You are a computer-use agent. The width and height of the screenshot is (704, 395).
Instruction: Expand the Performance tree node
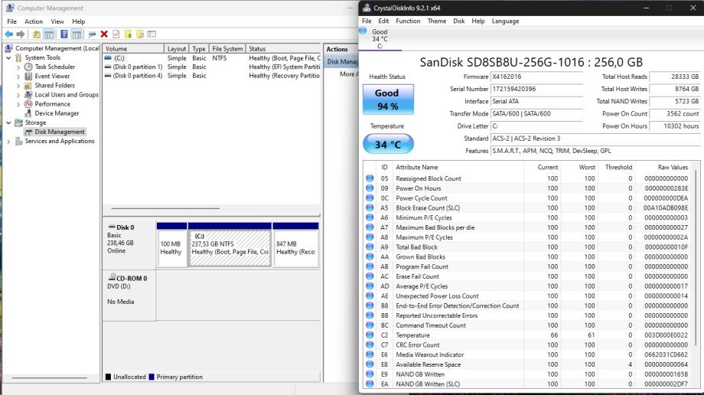[18, 104]
